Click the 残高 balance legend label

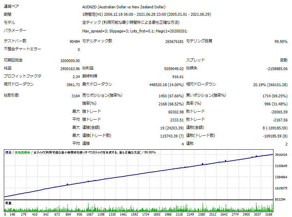[x=8, y=152]
